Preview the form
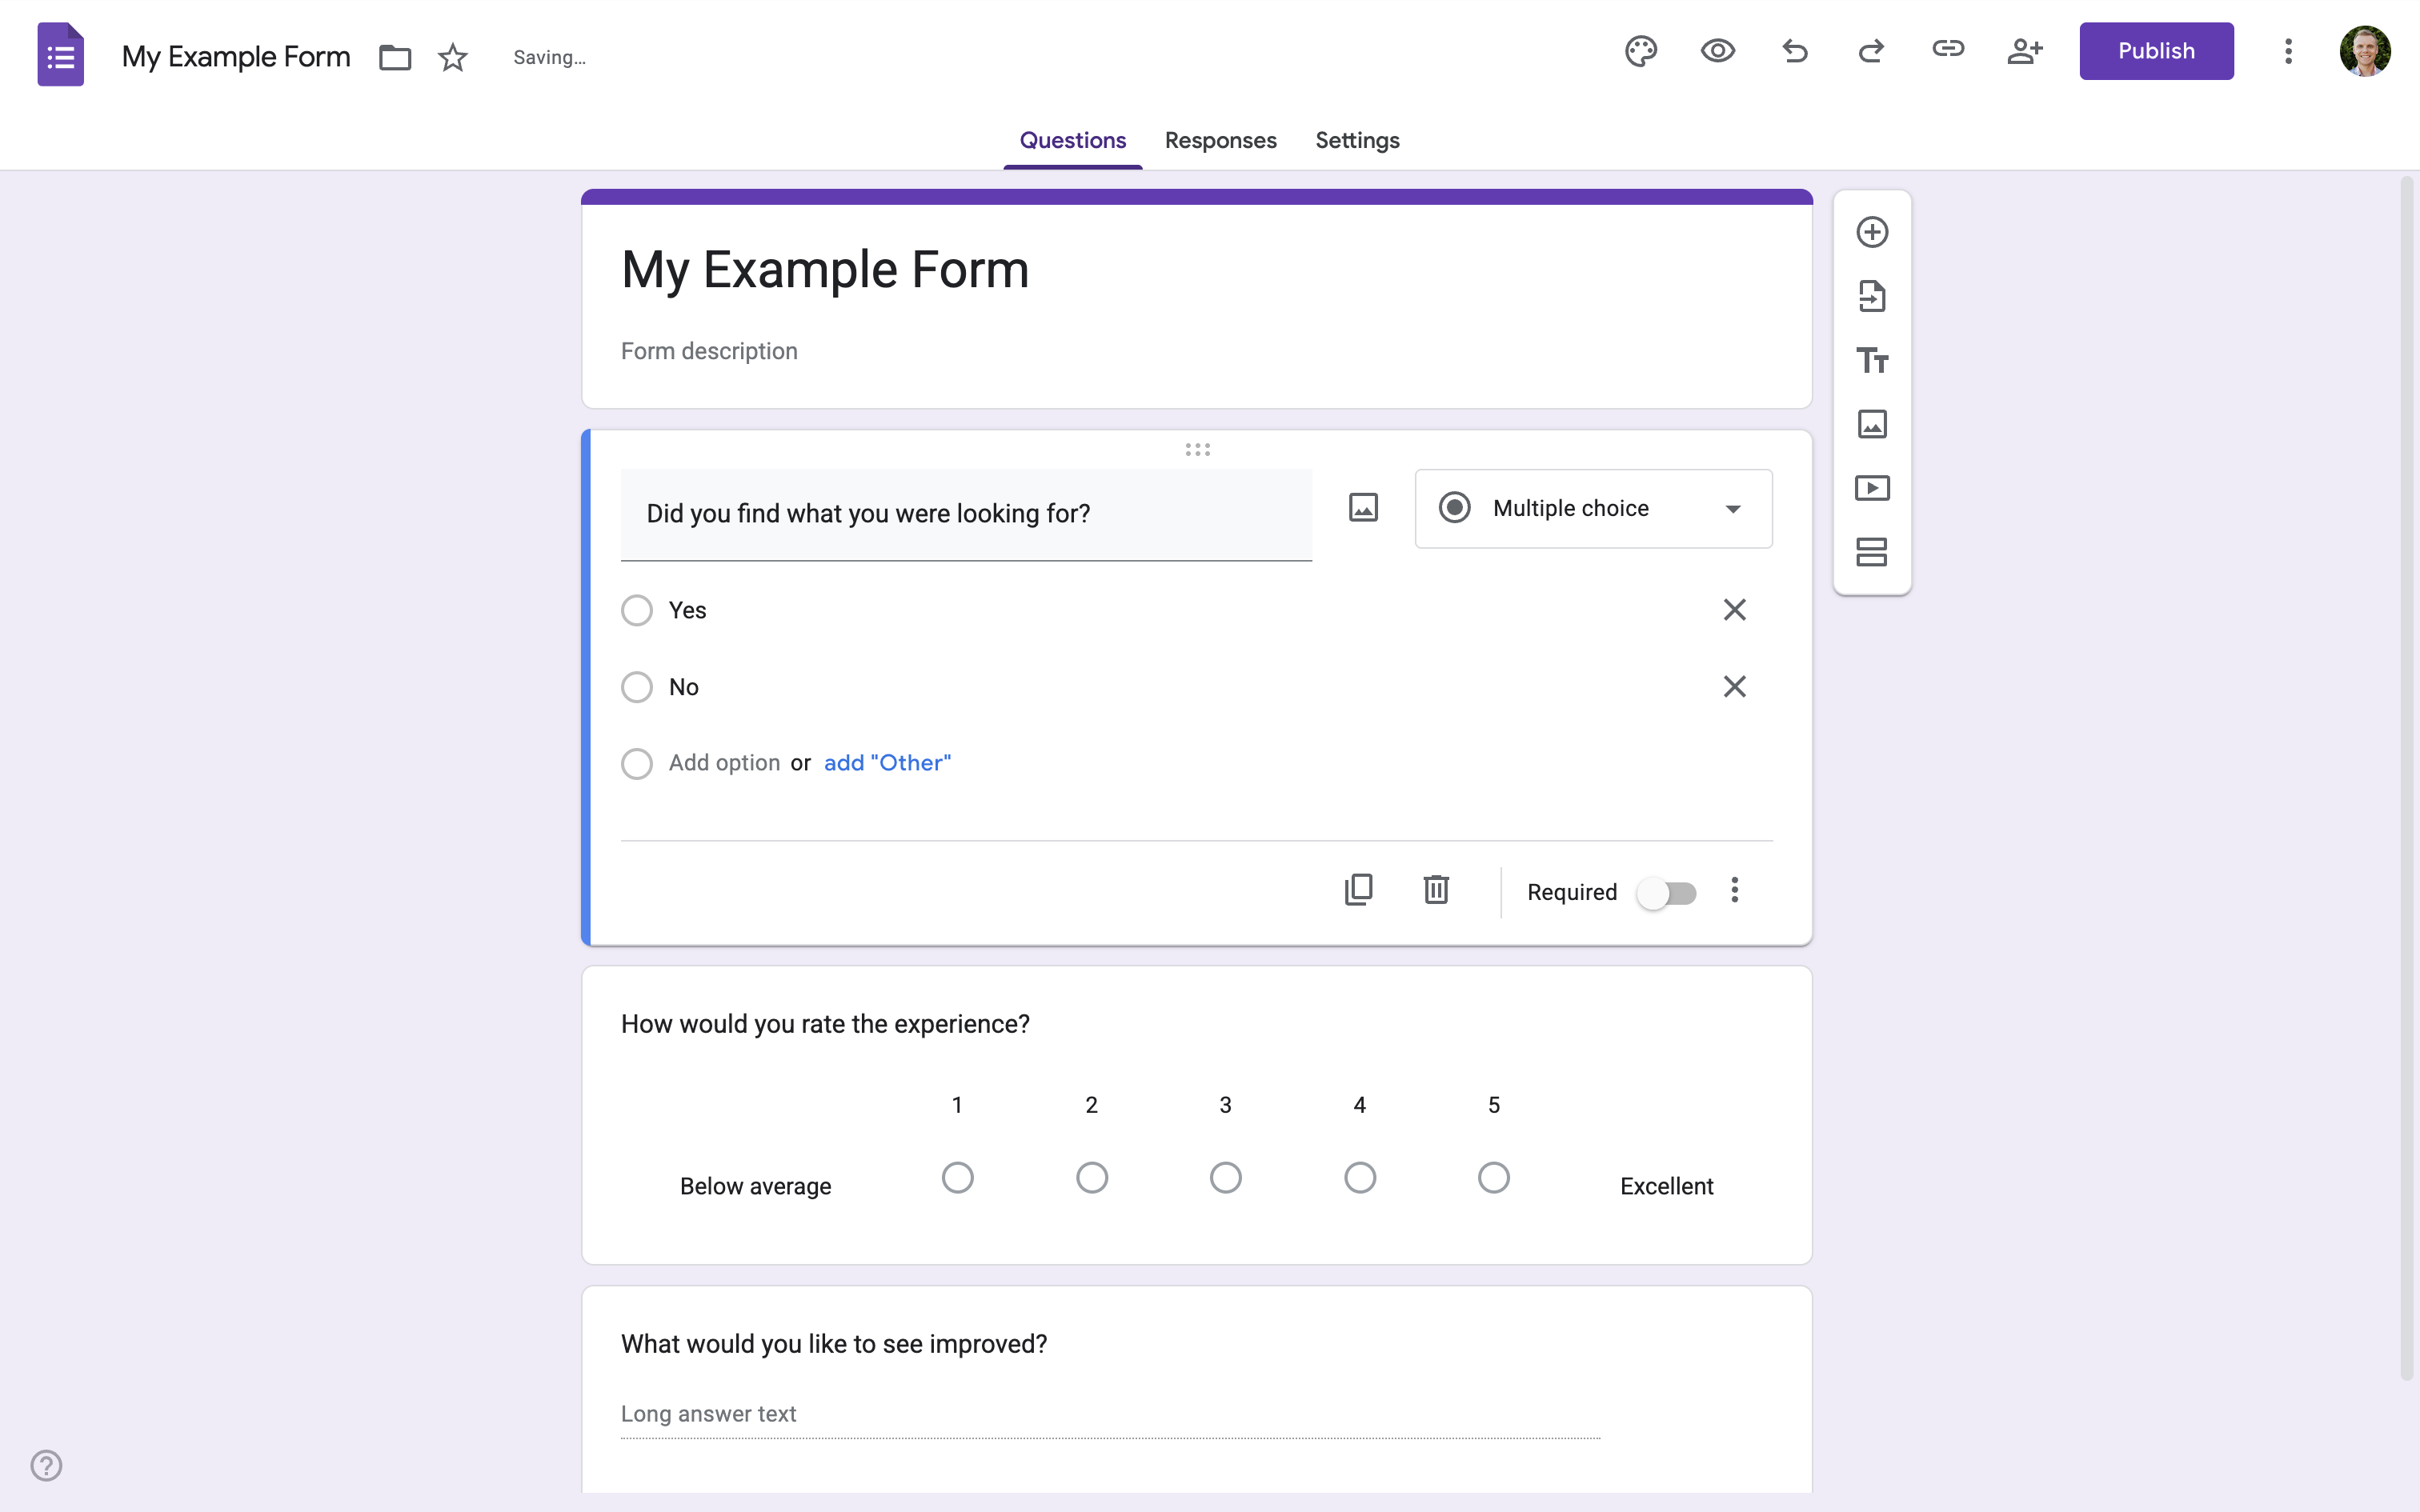Image resolution: width=2420 pixels, height=1512 pixels. (1717, 51)
